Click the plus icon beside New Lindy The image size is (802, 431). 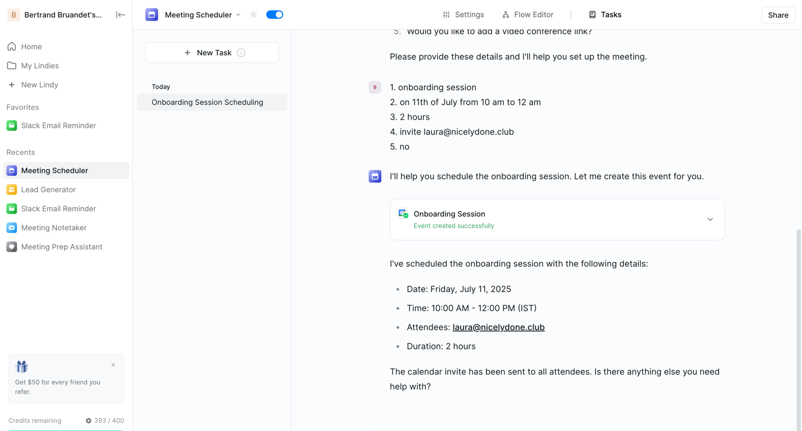click(12, 85)
